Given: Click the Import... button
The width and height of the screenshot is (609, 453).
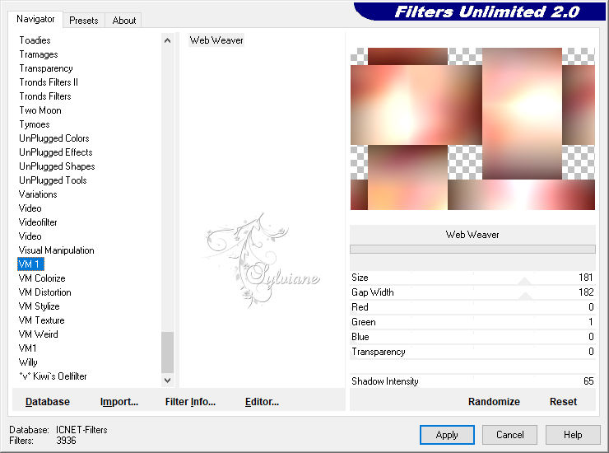Looking at the screenshot, I should 119,402.
